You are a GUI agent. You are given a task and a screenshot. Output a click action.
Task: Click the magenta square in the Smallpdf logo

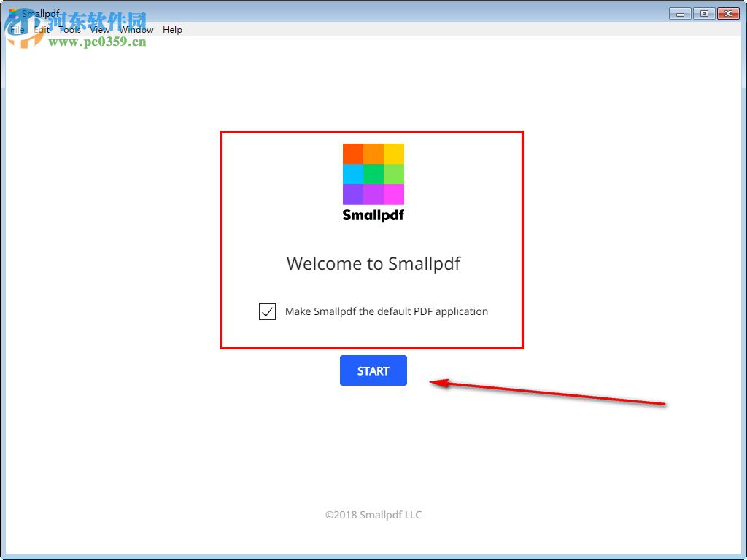click(394, 194)
